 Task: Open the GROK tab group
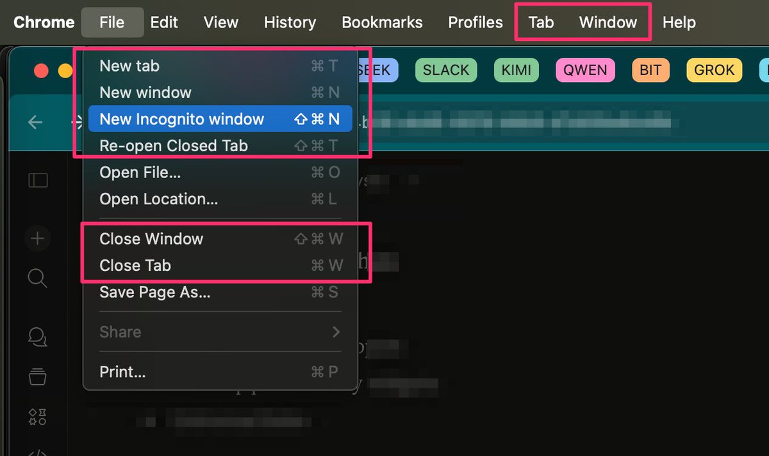tap(715, 70)
